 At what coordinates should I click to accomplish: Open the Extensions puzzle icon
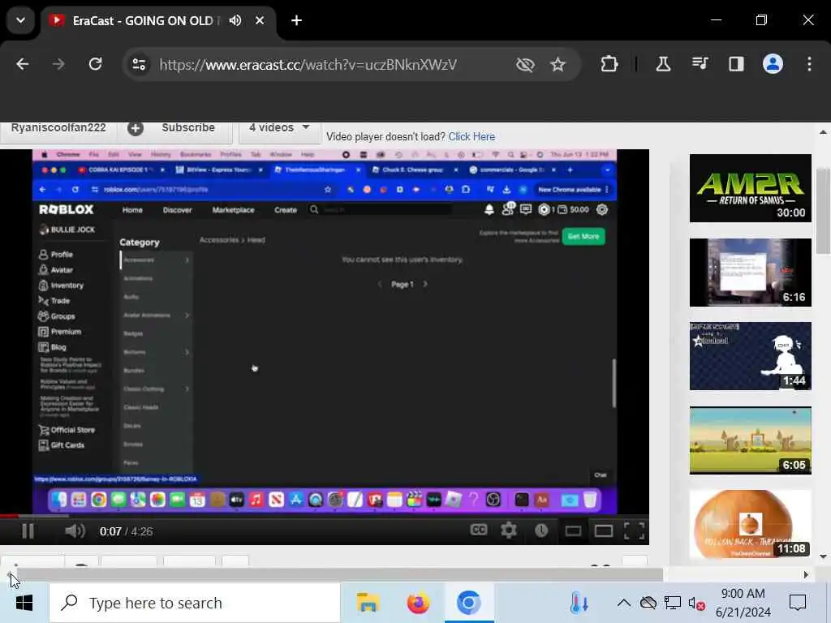point(609,64)
